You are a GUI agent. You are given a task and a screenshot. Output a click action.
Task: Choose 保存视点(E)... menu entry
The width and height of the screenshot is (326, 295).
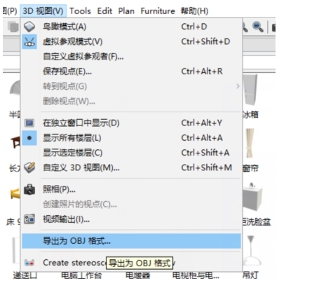131,71
